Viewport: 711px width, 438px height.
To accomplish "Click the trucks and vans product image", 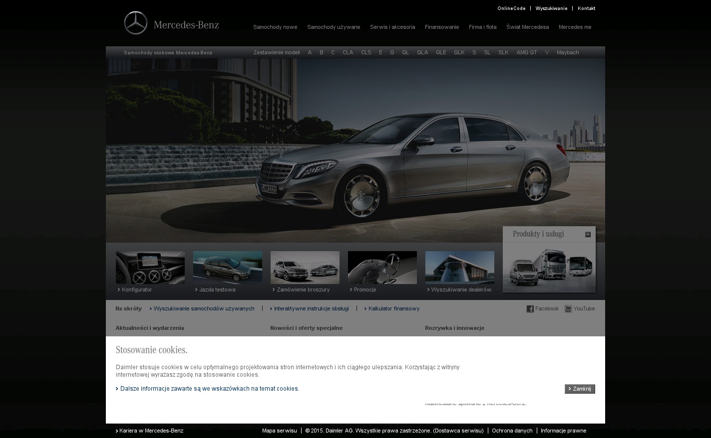I will coord(549,269).
